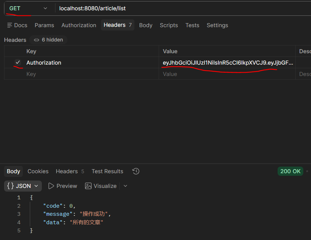Switch to the request Body tab
Image resolution: width=311 pixels, height=240 pixels.
(146, 25)
